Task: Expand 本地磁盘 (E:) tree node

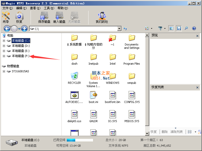Action: [4, 51]
